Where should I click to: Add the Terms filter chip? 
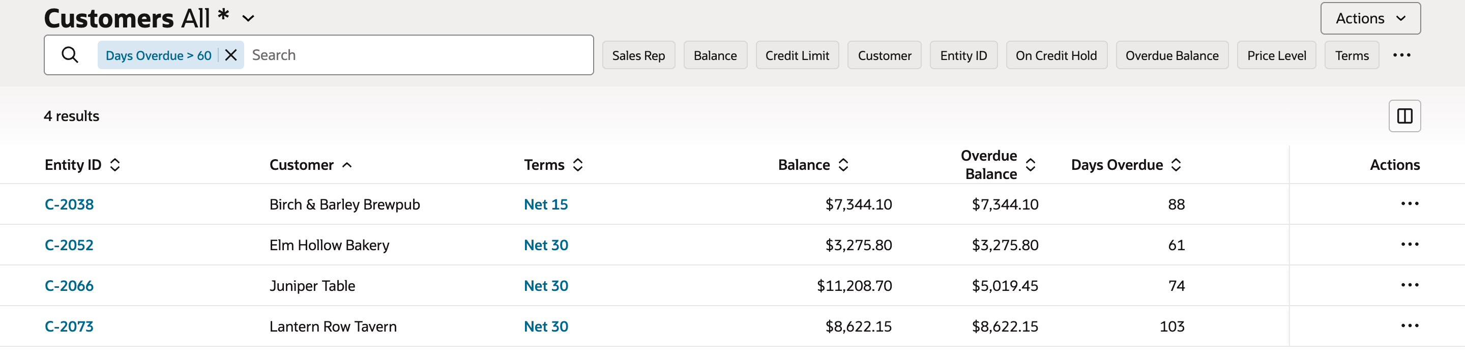[1351, 56]
